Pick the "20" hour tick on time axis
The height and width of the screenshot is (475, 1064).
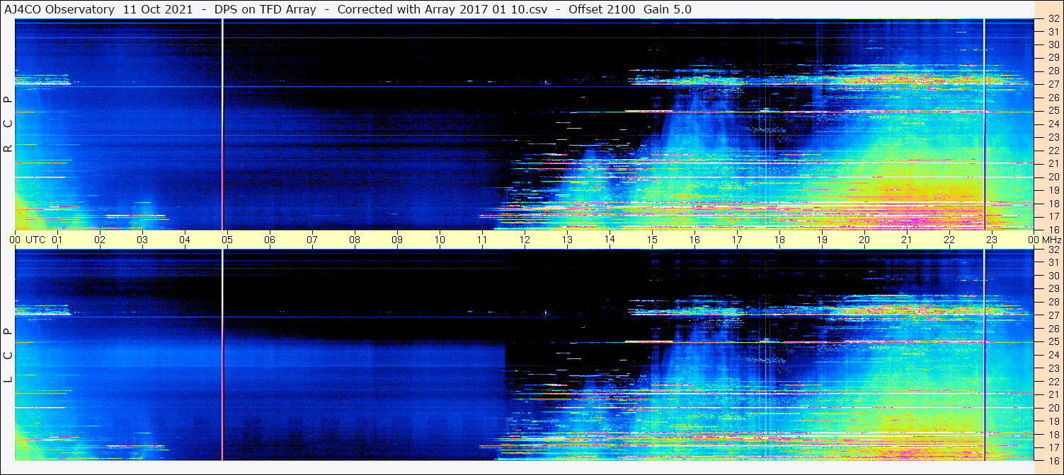[864, 240]
